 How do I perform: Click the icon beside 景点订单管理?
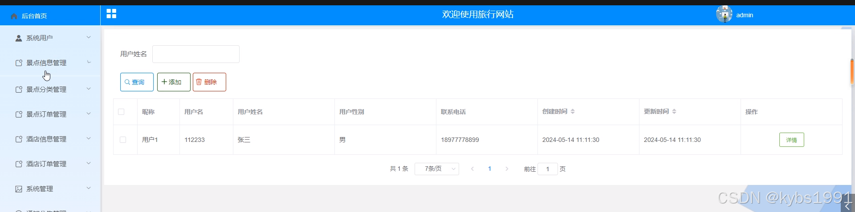[19, 114]
